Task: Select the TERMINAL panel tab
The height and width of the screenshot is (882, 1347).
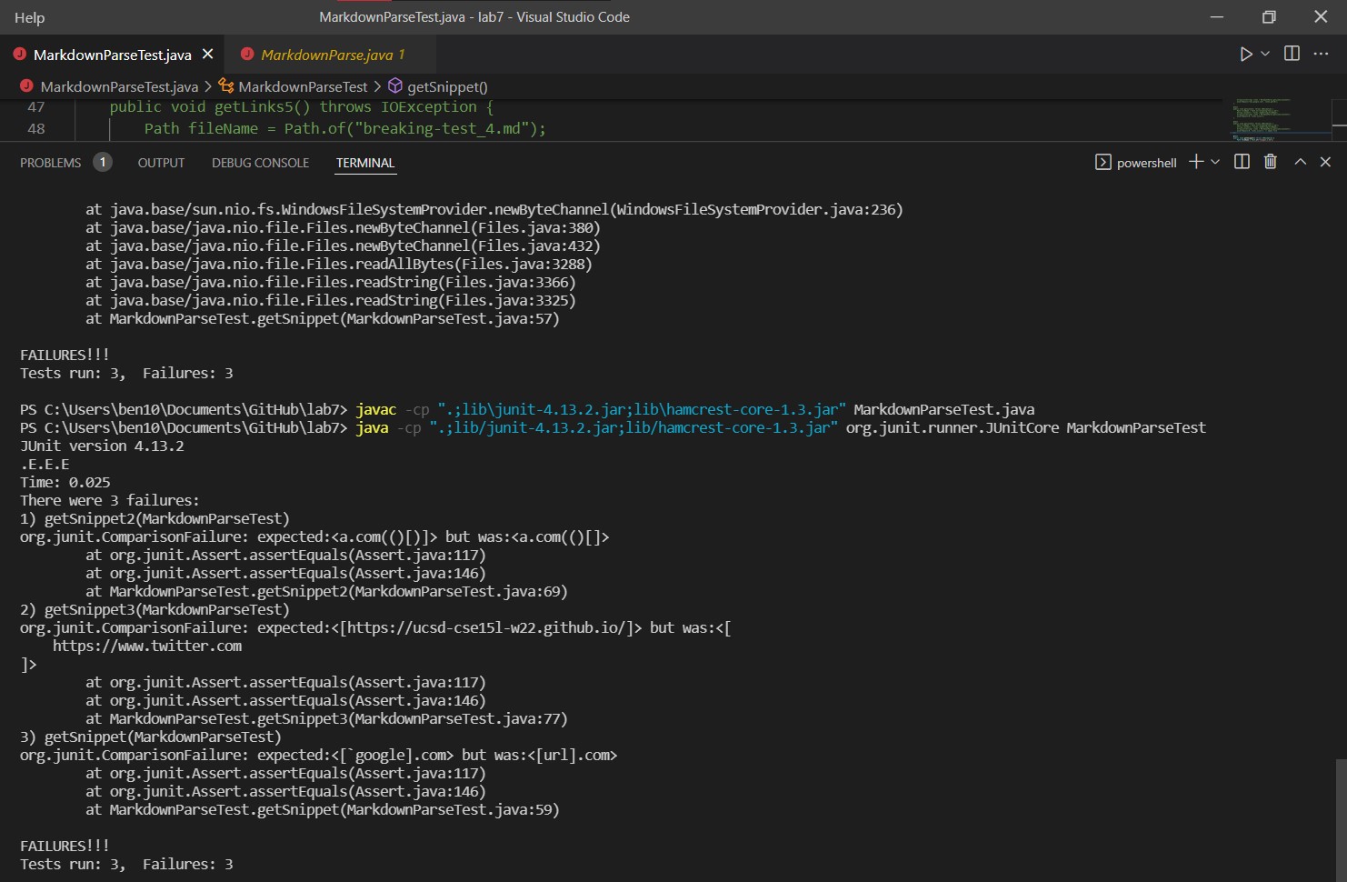Action: point(365,163)
